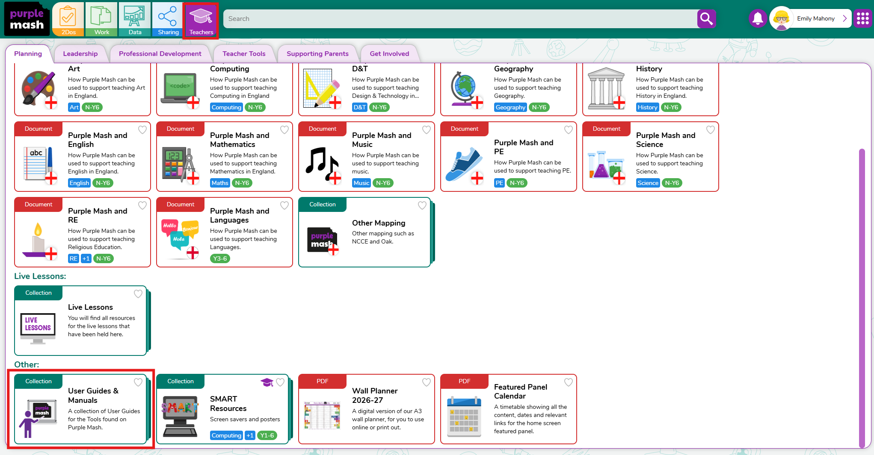Open the Featured Panel Calendar title

[521, 391]
